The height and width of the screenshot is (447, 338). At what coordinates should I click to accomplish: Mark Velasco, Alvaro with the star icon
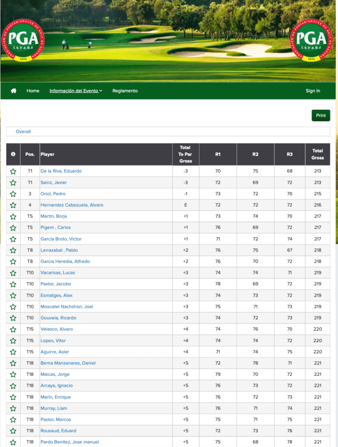click(13, 329)
